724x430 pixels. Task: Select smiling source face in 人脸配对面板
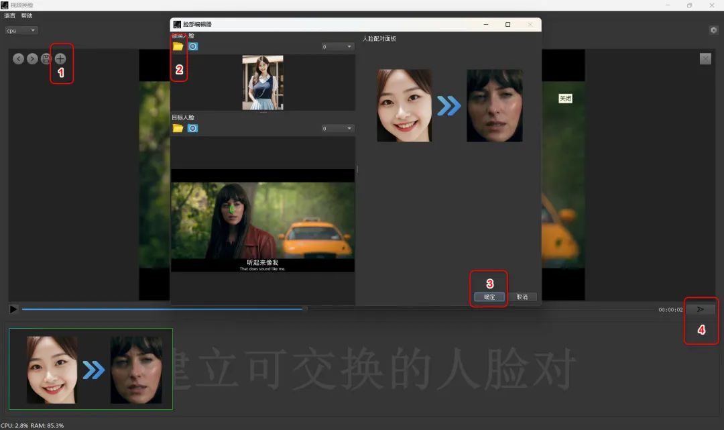(x=404, y=105)
